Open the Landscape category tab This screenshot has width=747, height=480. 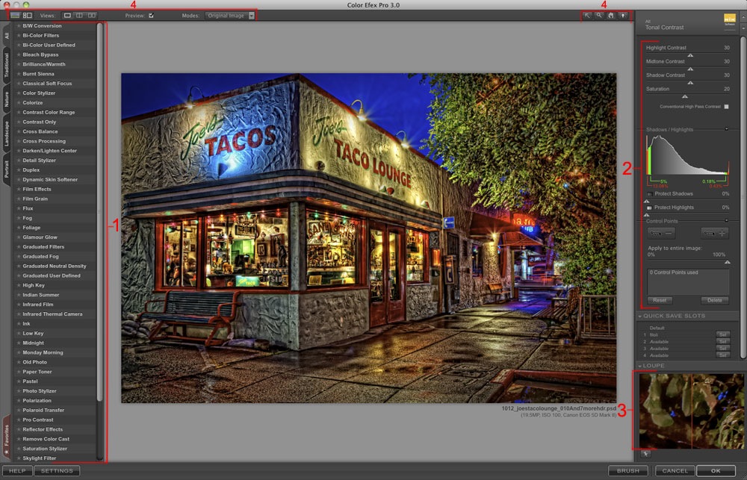point(6,134)
